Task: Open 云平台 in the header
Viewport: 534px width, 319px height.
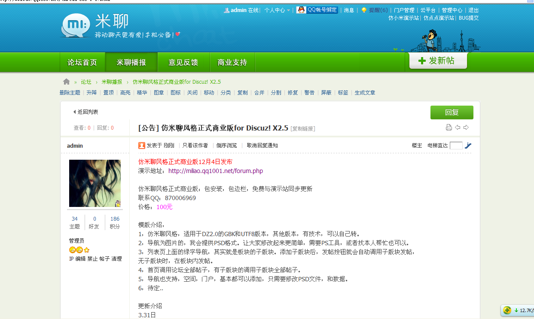Action: pyautogui.click(x=428, y=10)
